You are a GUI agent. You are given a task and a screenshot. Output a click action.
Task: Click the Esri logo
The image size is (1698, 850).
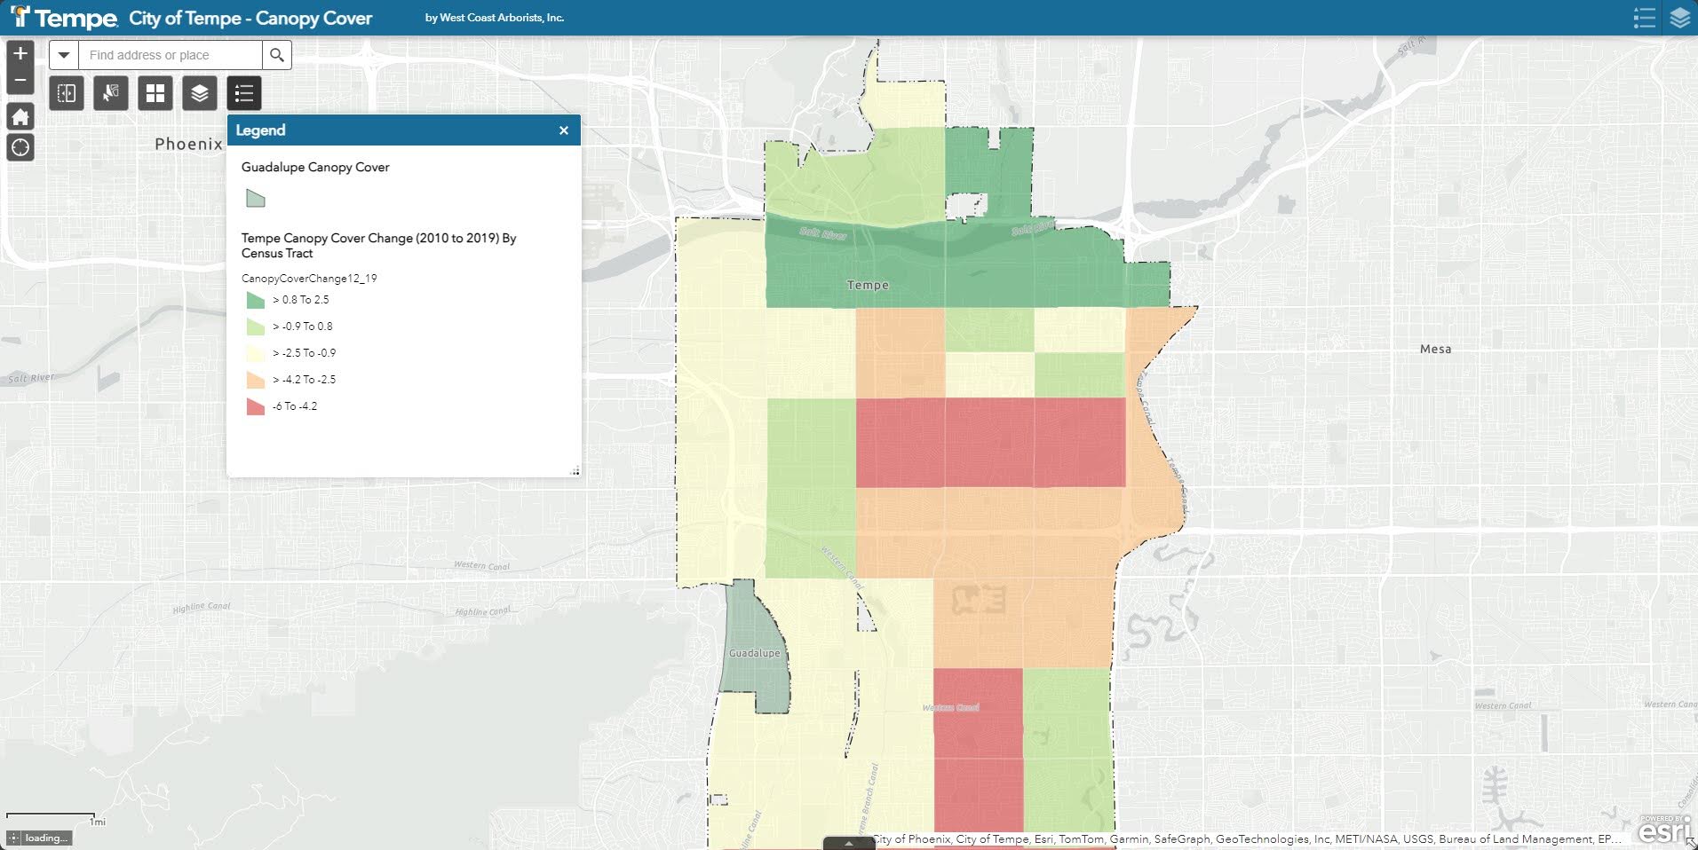pyautogui.click(x=1665, y=829)
